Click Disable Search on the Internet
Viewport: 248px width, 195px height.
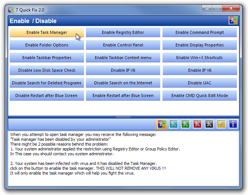123,83
